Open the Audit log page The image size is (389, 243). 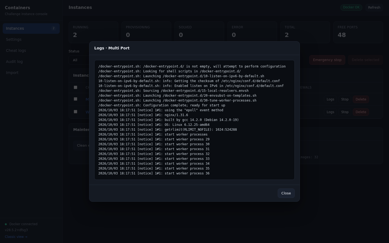point(31,62)
